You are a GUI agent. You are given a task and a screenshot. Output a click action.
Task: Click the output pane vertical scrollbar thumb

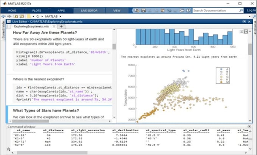pyautogui.click(x=250, y=49)
